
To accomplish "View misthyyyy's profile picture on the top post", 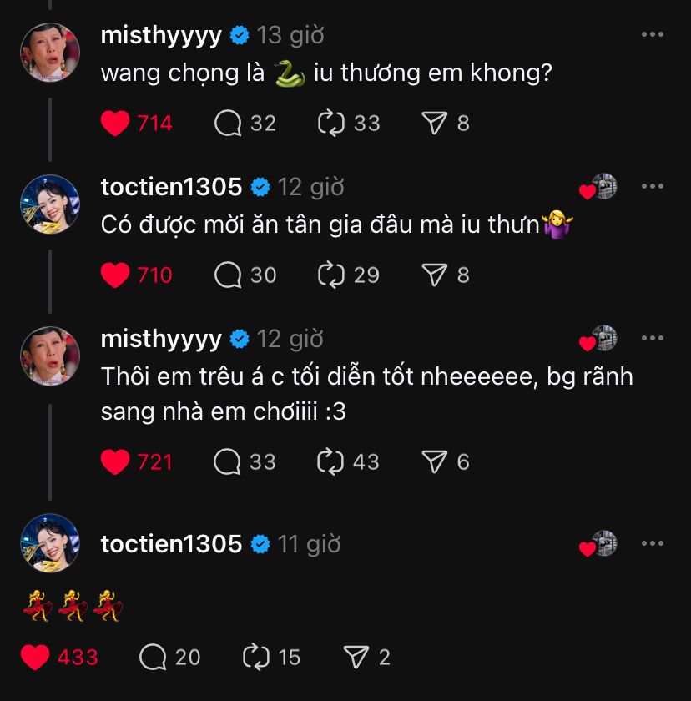I will tap(50, 53).
